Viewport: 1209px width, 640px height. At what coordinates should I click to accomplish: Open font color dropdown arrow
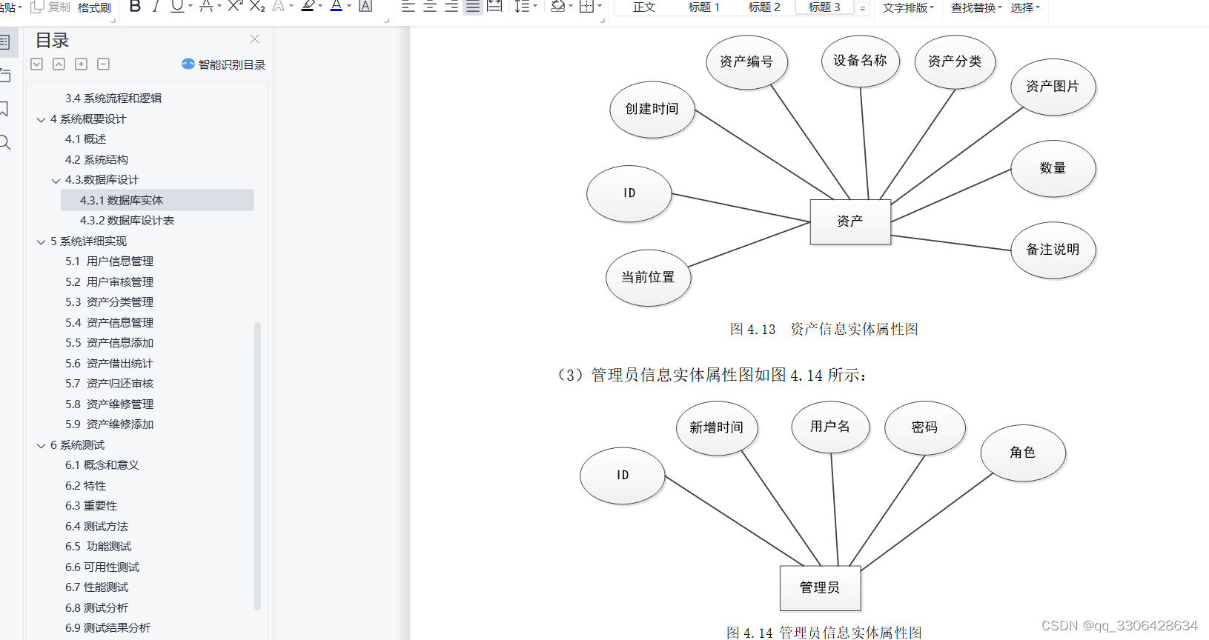[349, 7]
